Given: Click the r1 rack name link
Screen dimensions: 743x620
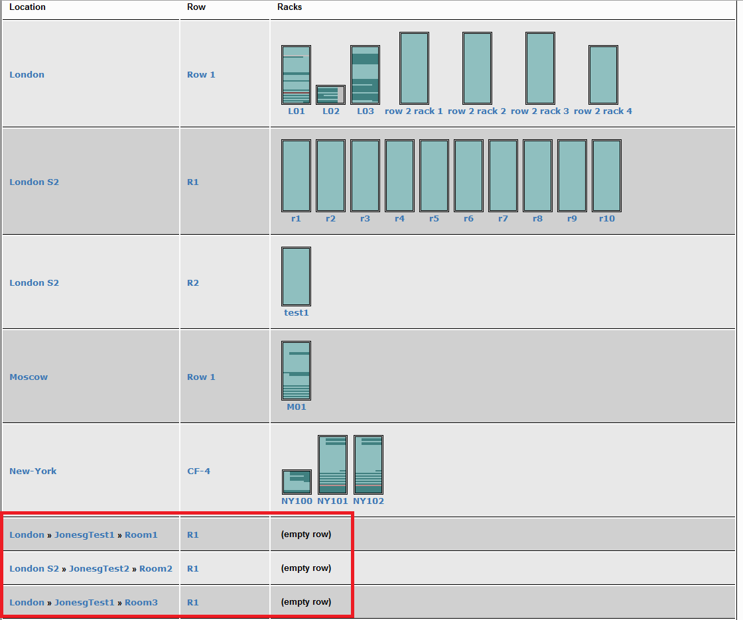Looking at the screenshot, I should tap(296, 219).
